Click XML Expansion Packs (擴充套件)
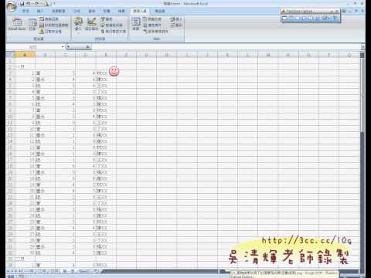Screen dimensions: 371x278 [x=152, y=25]
